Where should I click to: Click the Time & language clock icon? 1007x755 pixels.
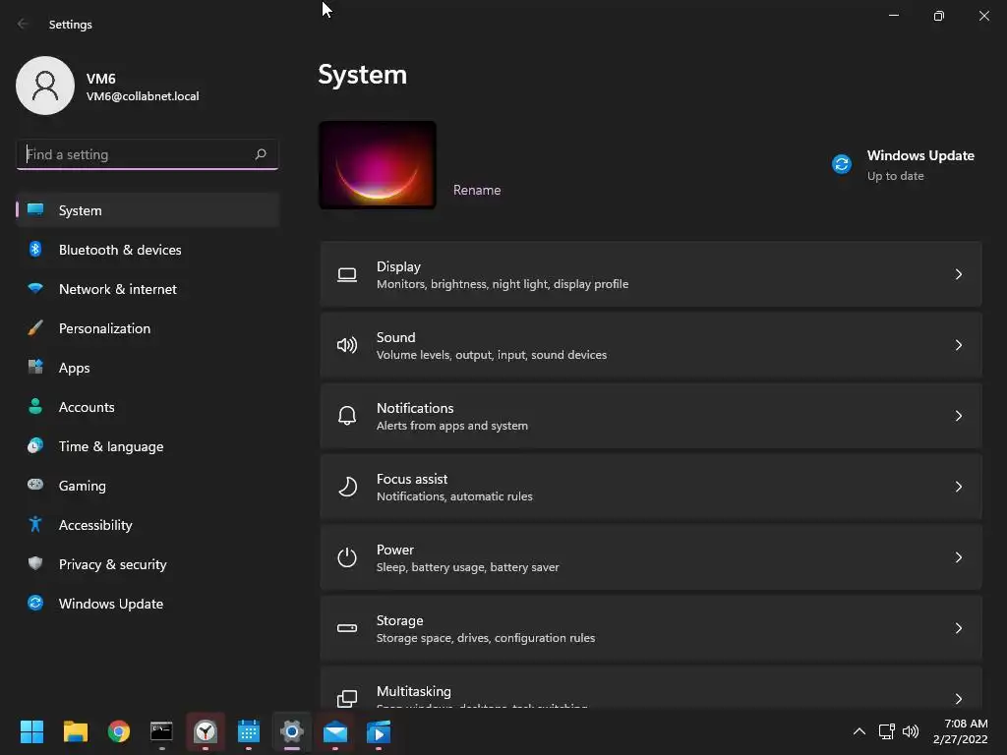(x=35, y=445)
